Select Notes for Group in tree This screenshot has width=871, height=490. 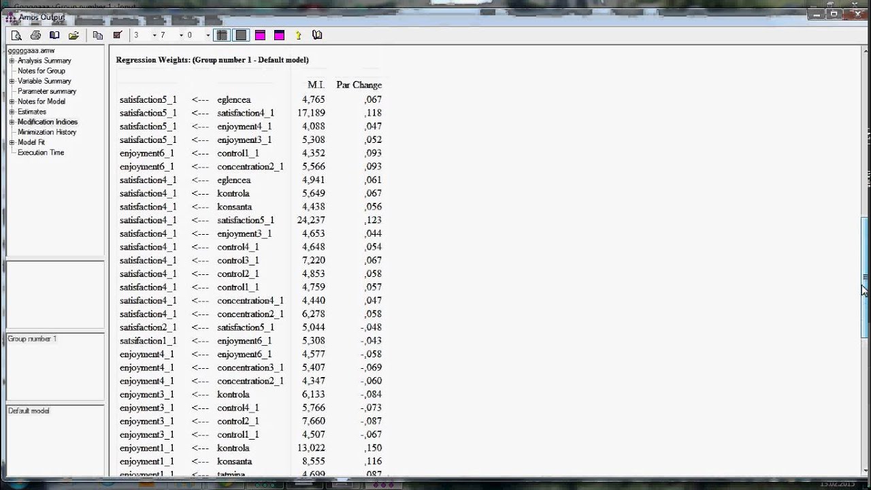(x=42, y=71)
